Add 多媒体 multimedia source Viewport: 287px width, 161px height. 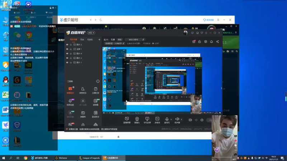[x=157, y=120]
